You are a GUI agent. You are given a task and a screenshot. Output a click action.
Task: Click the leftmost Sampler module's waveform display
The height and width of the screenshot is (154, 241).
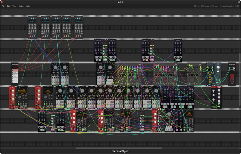coord(32,21)
